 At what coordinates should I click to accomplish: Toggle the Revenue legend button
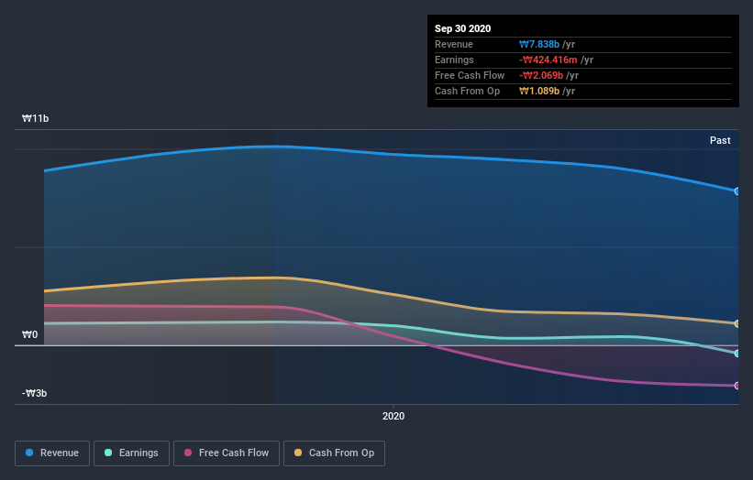[x=52, y=453]
